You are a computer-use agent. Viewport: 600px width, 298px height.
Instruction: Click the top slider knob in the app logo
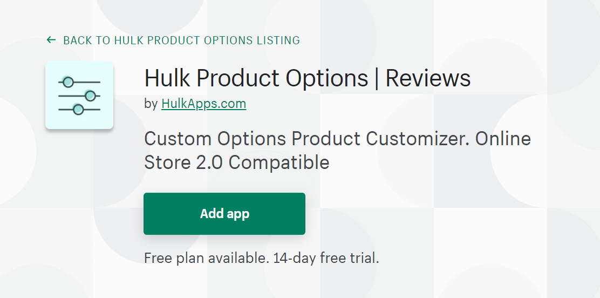[68, 82]
